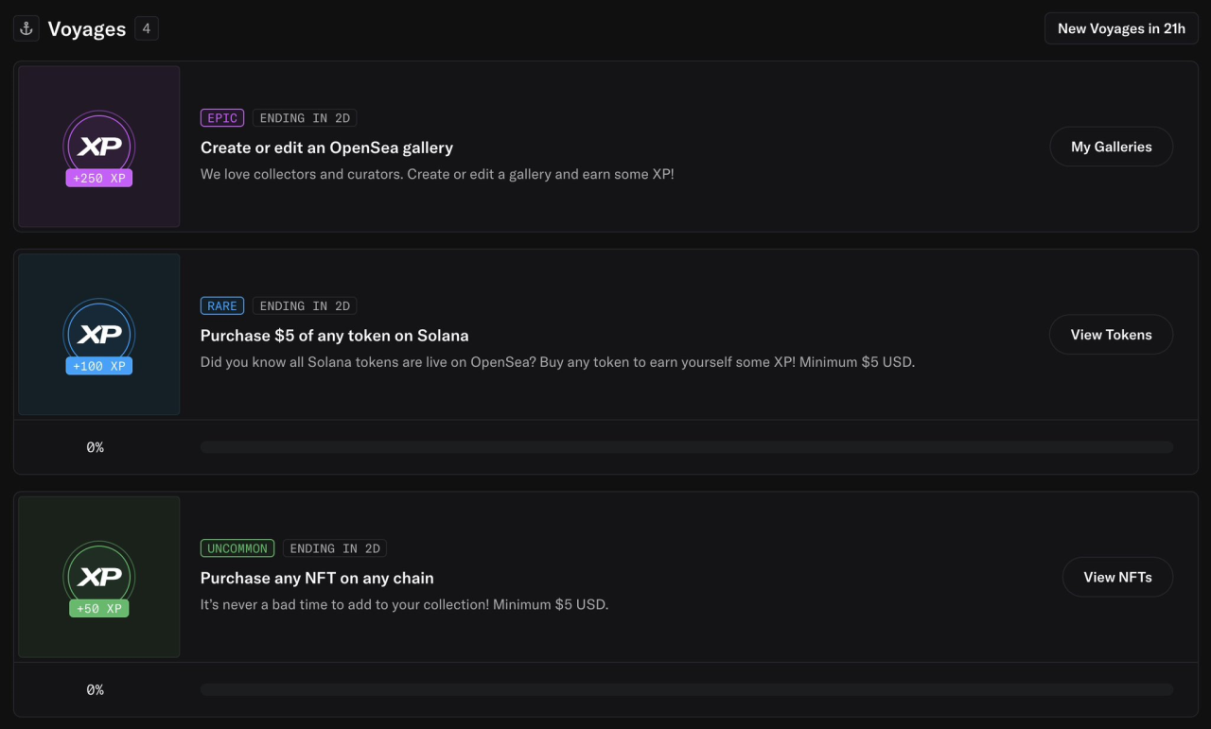This screenshot has height=729, width=1211.
Task: Select the EPIC rarity tag
Action: (222, 118)
